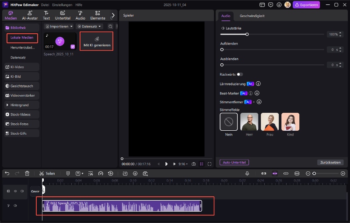Toggle visibility eye on the cover track
Viewport: 350px width, 223px height.
[15, 191]
